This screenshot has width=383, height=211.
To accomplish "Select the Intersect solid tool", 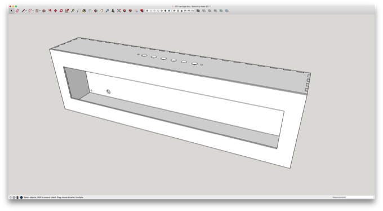I will pos(204,11).
